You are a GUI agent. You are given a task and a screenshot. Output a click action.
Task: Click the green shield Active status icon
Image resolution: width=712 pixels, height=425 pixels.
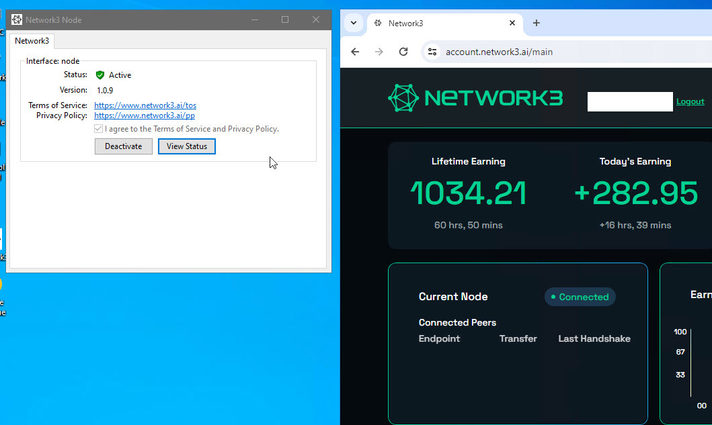coord(100,75)
